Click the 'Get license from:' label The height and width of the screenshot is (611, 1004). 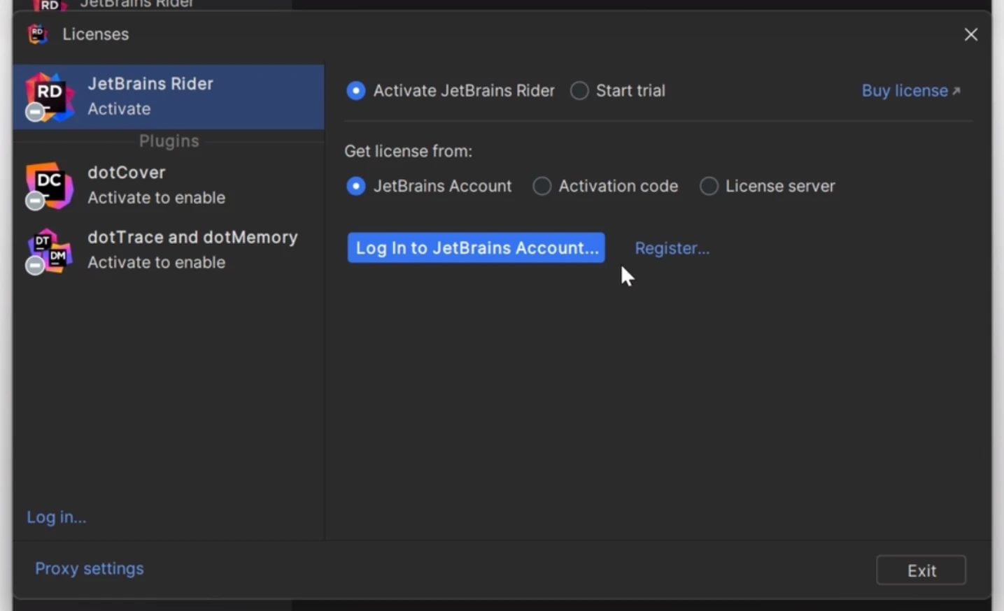click(409, 151)
